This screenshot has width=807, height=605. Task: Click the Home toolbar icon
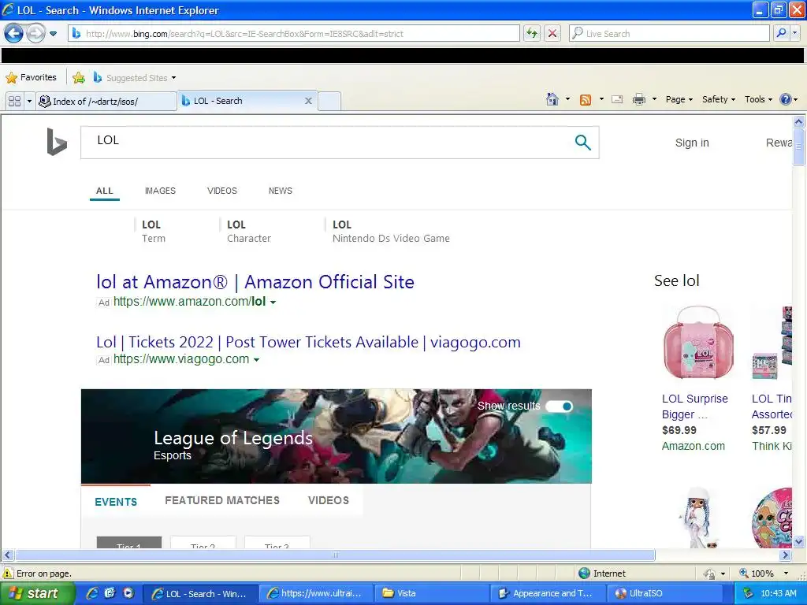coord(552,99)
